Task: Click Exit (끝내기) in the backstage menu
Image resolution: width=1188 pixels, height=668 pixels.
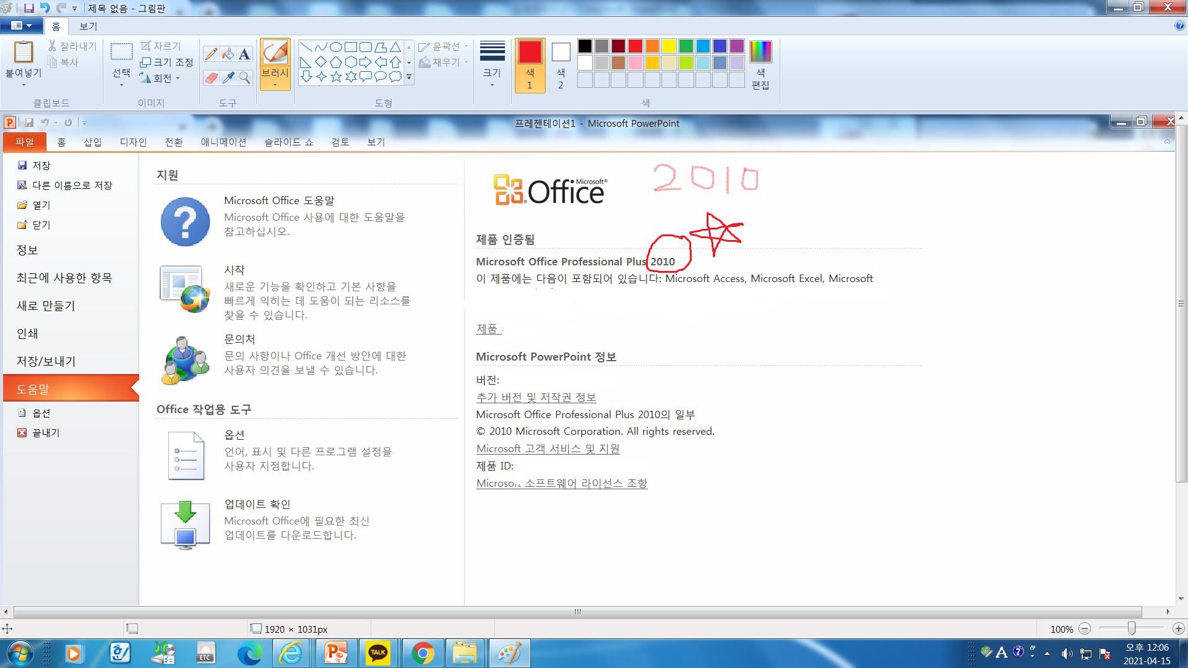Action: [x=40, y=432]
